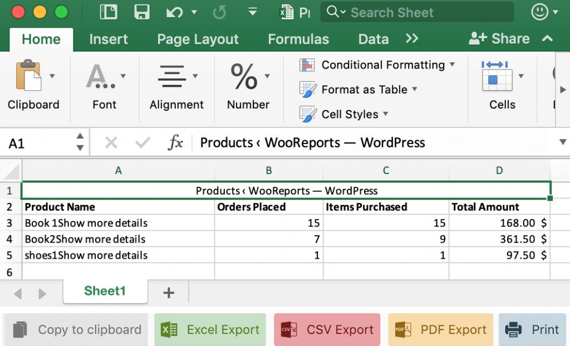
Task: Click the PDF Export button
Action: [441, 330]
